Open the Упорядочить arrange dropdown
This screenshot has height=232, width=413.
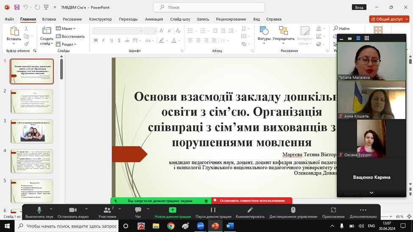283,33
